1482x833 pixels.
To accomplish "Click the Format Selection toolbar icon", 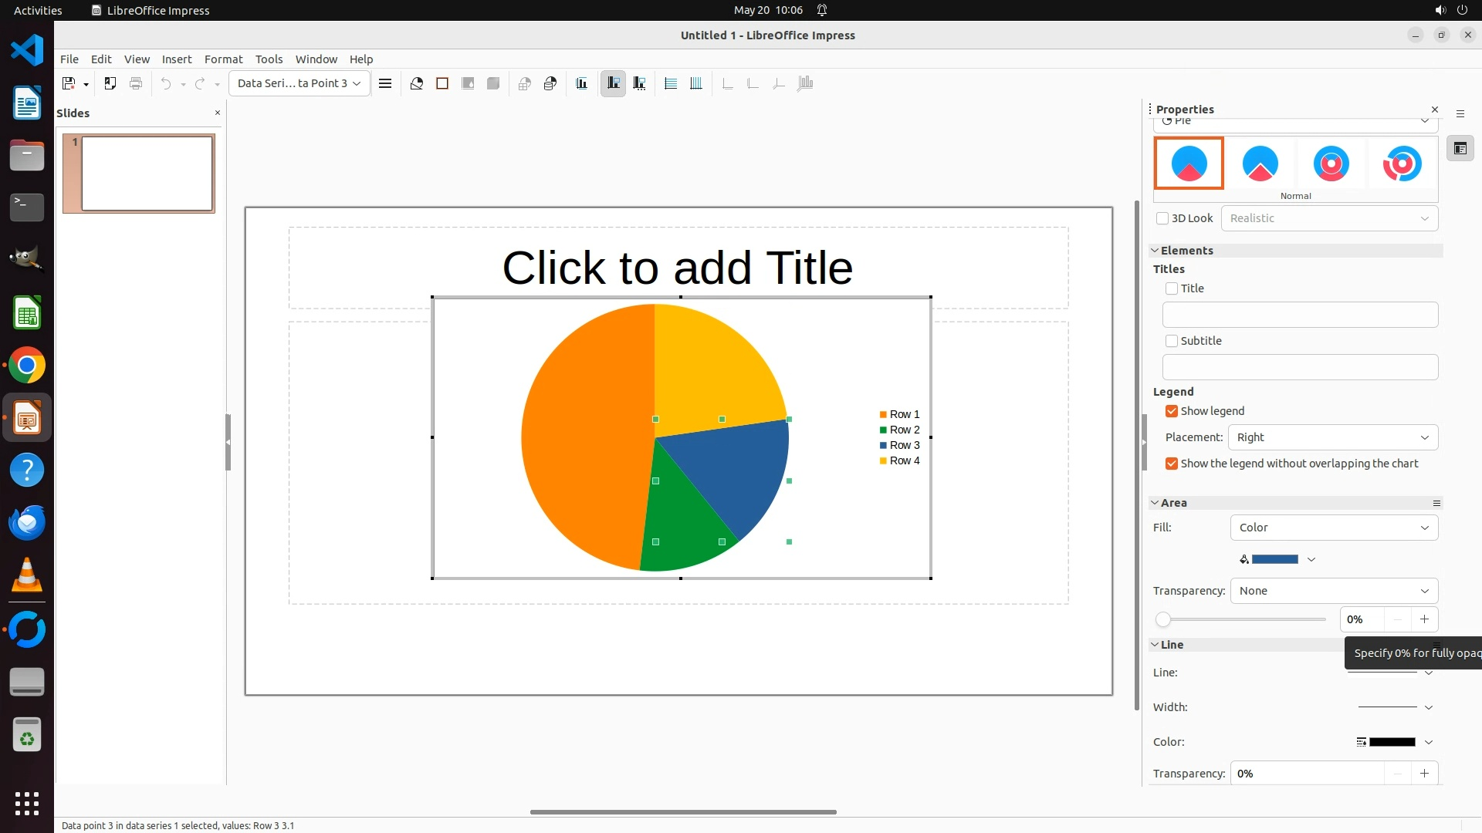I will pos(385,83).
